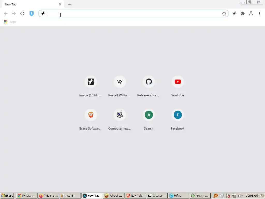The width and height of the screenshot is (265, 199).
Task: Open the user profile icon
Action: pyautogui.click(x=251, y=13)
